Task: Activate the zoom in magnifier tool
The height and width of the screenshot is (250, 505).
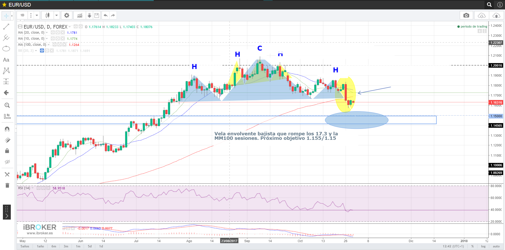Action: click(7, 105)
